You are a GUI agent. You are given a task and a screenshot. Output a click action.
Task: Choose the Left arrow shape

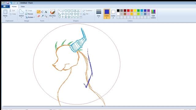(75, 14)
